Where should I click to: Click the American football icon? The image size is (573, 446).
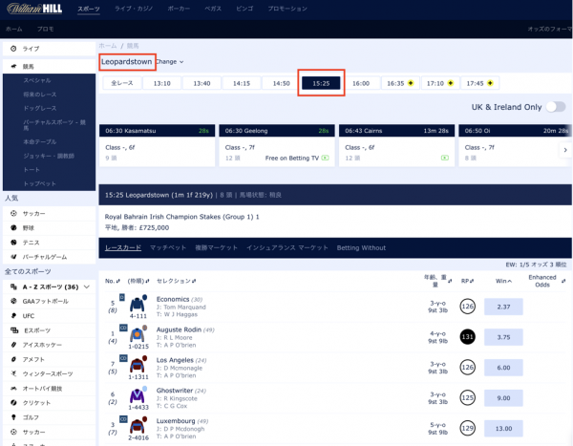(13, 359)
